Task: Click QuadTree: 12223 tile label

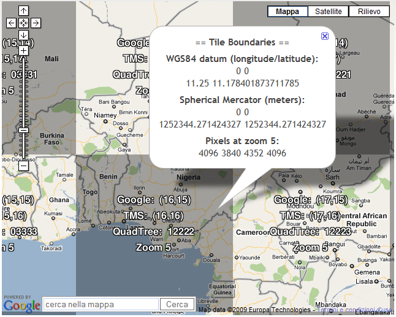Action: 310,231
